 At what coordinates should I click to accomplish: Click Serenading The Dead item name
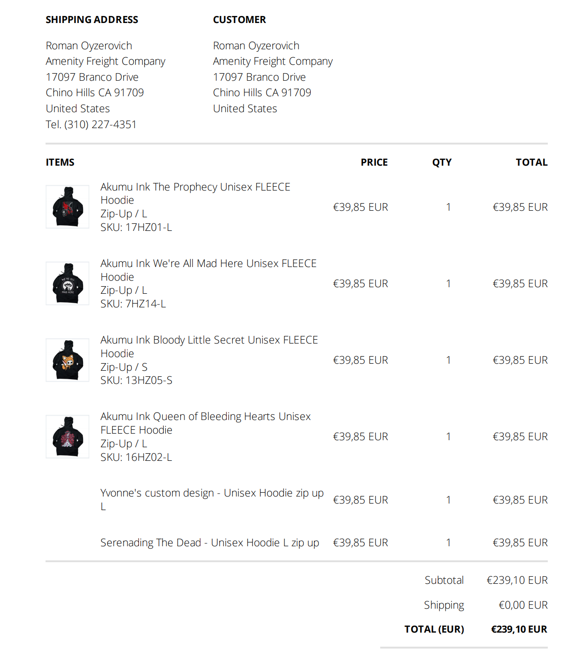209,543
